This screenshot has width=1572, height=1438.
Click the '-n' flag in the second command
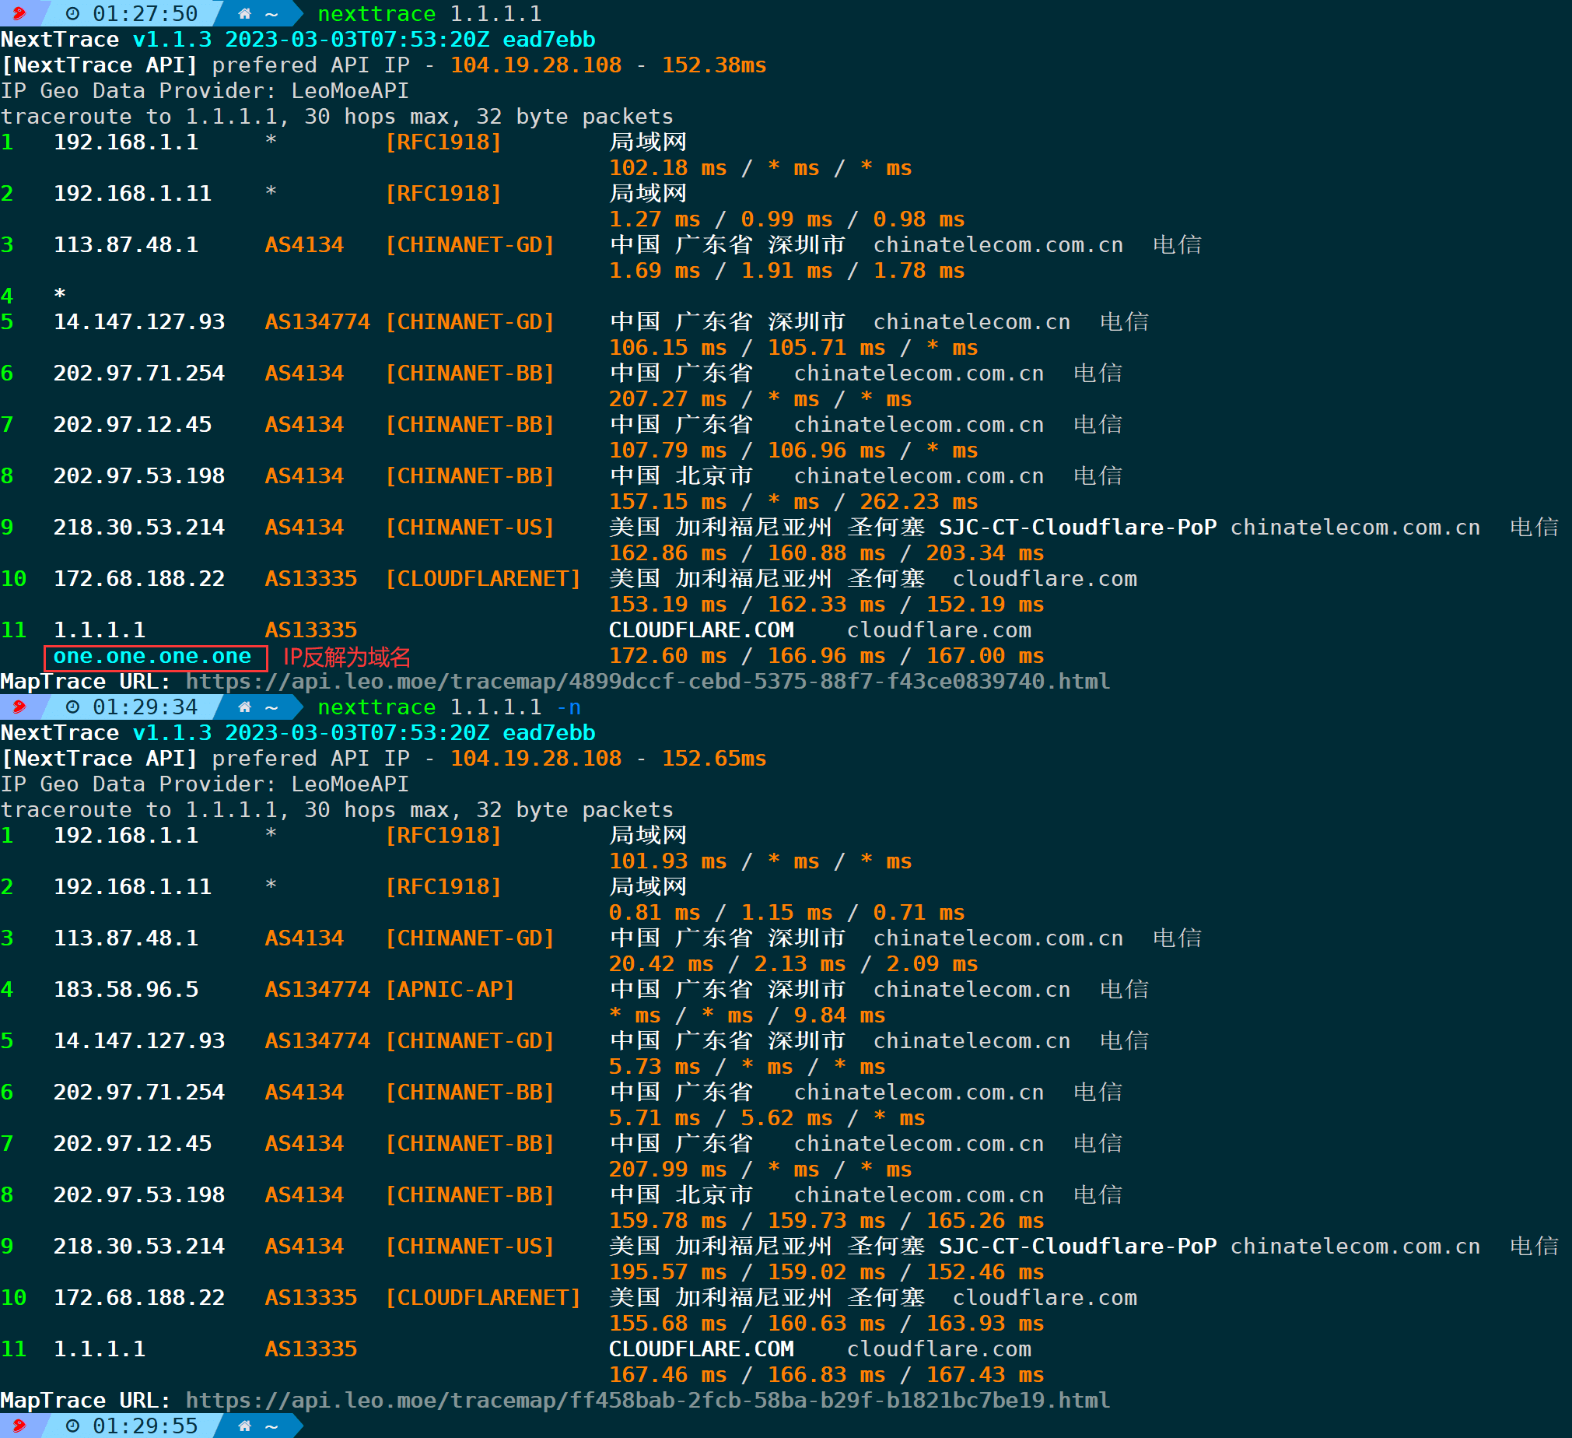pyautogui.click(x=569, y=707)
